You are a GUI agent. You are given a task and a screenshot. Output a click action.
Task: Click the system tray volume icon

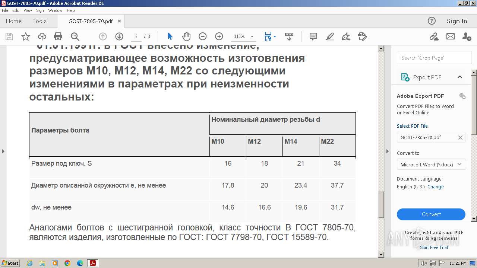point(424,263)
